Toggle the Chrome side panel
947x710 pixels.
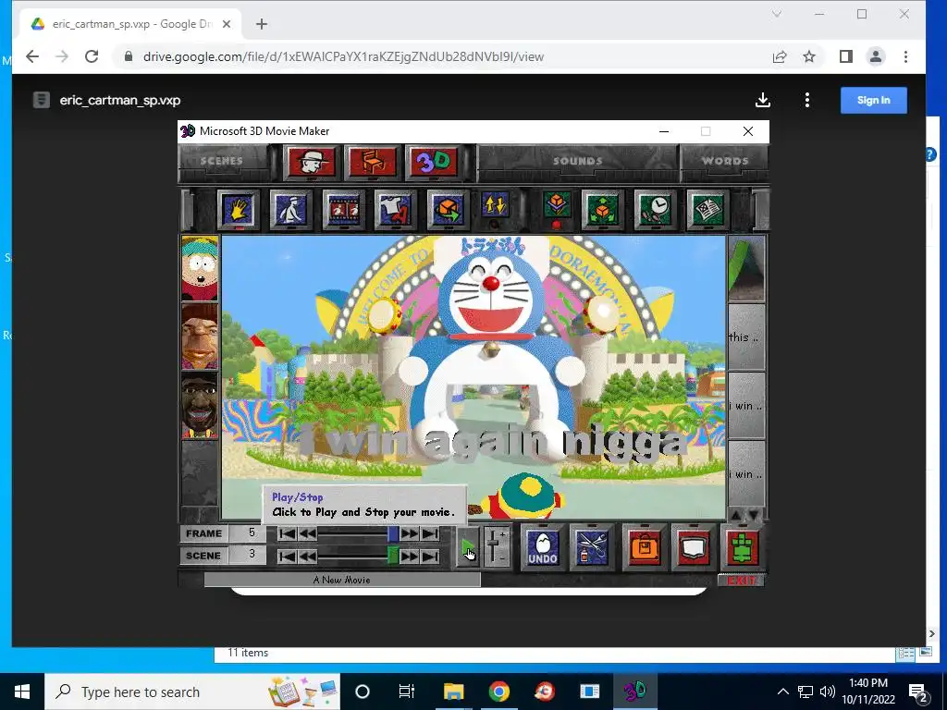coord(846,56)
